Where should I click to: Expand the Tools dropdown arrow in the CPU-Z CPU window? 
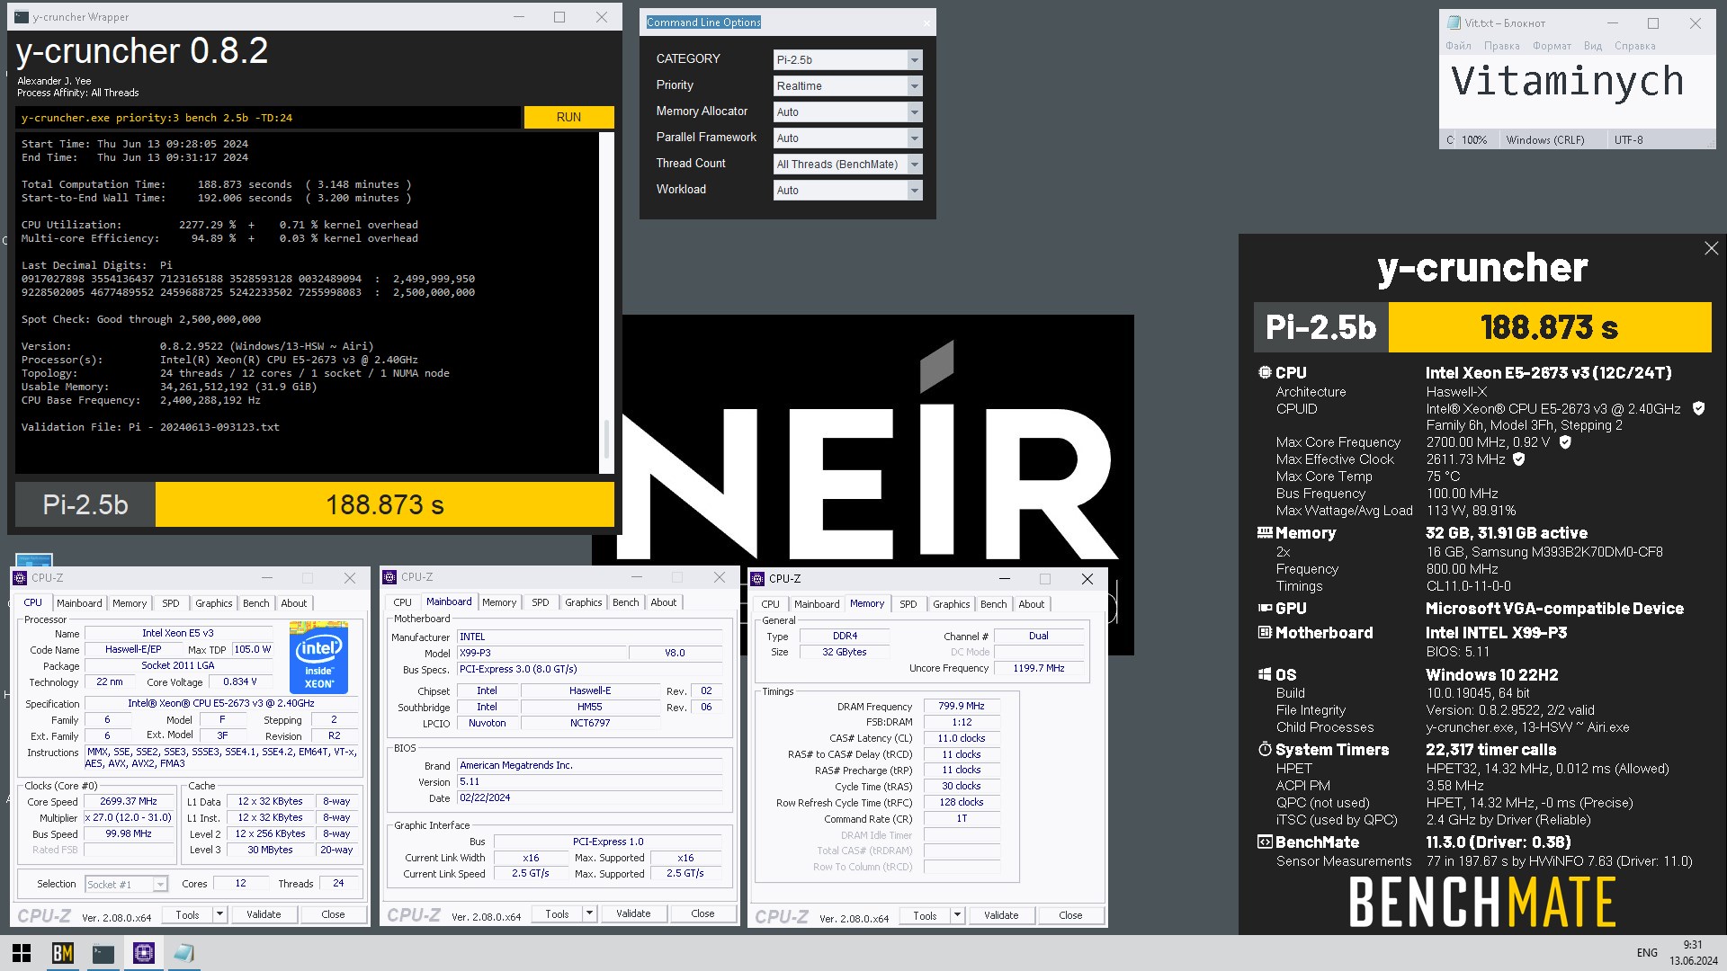click(219, 914)
